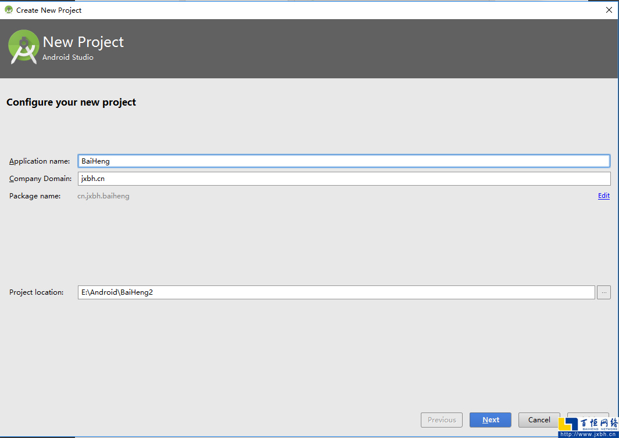The image size is (619, 438).
Task: Cancel the new project wizard
Action: tap(539, 420)
